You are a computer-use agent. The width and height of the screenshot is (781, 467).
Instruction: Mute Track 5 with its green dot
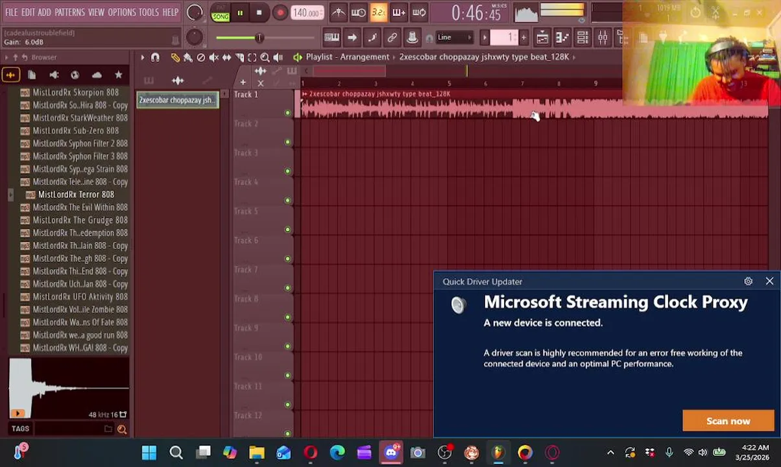(288, 230)
